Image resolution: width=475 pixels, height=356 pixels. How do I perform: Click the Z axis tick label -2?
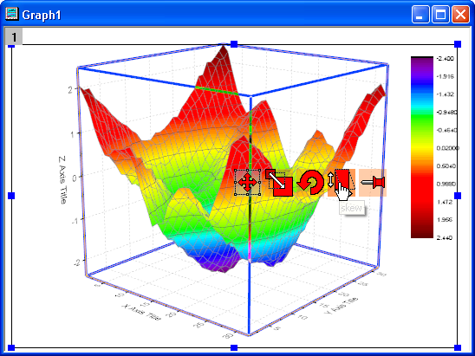click(x=77, y=262)
